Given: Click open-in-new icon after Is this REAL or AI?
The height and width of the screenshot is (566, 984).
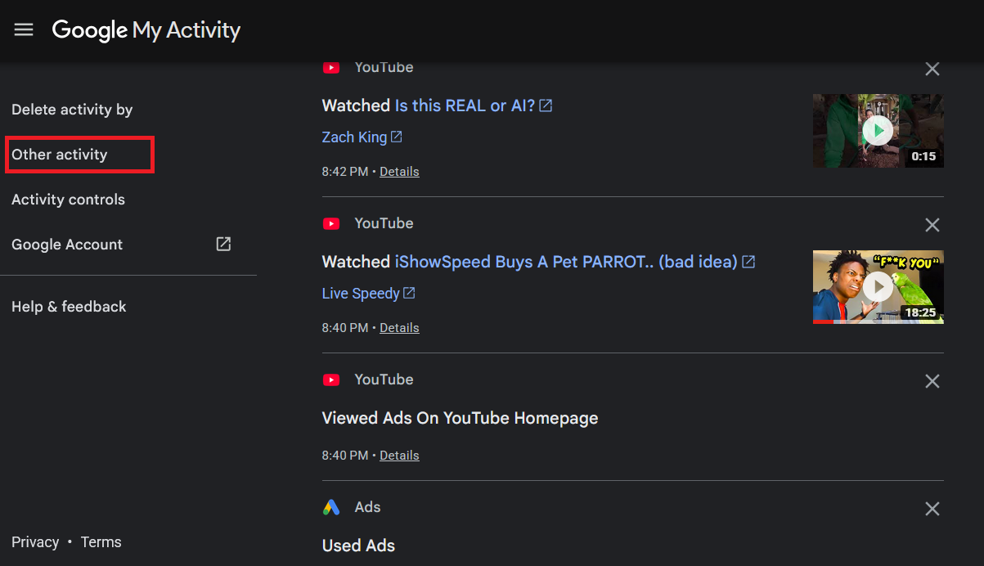Looking at the screenshot, I should pyautogui.click(x=546, y=106).
